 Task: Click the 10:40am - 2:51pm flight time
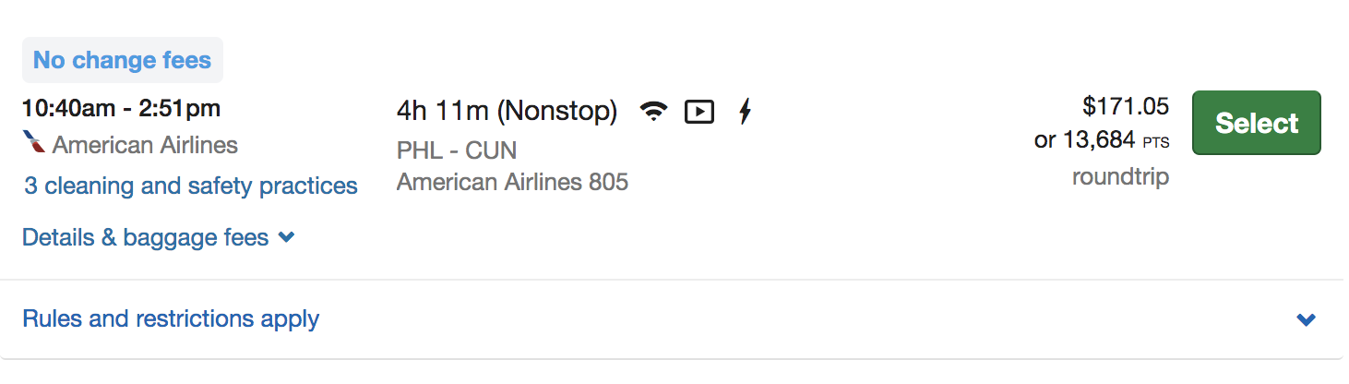(122, 108)
